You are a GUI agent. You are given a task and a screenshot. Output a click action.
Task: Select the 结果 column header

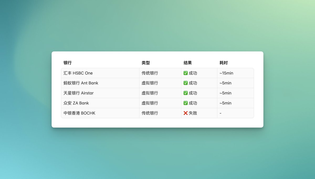tap(188, 63)
